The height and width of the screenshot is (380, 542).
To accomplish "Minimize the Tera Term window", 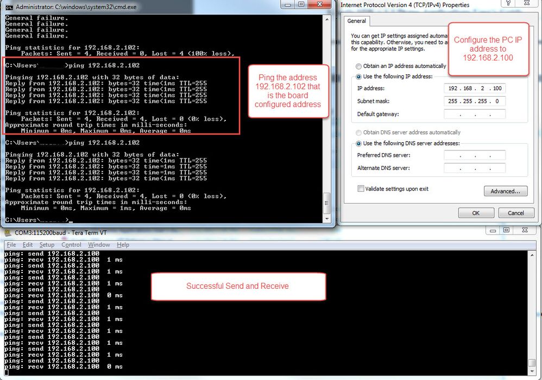I will tap(493, 230).
